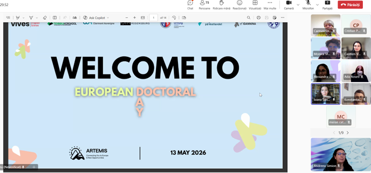Select Cristian P... participant tile
371x173 pixels.
(x=356, y=25)
